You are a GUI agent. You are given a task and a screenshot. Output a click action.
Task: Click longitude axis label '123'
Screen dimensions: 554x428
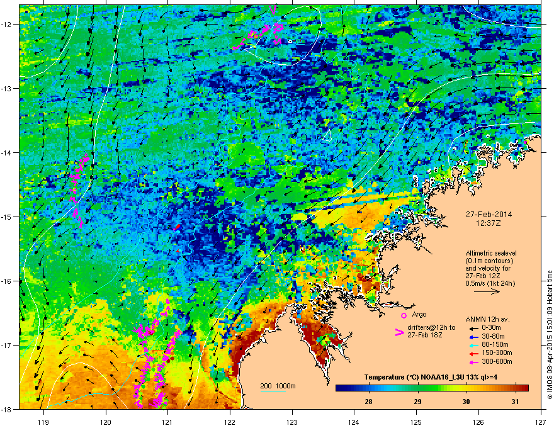292,422
